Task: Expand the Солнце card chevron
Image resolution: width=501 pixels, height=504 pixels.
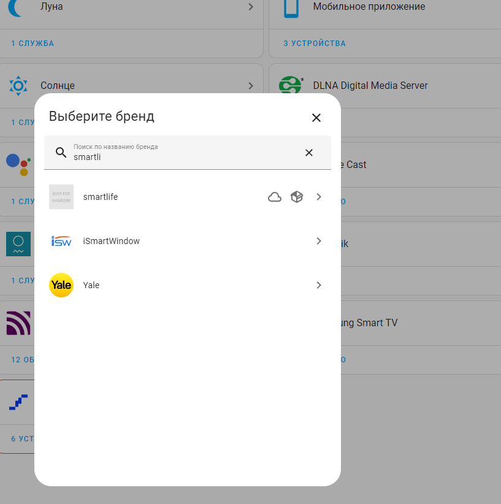Action: pos(251,85)
